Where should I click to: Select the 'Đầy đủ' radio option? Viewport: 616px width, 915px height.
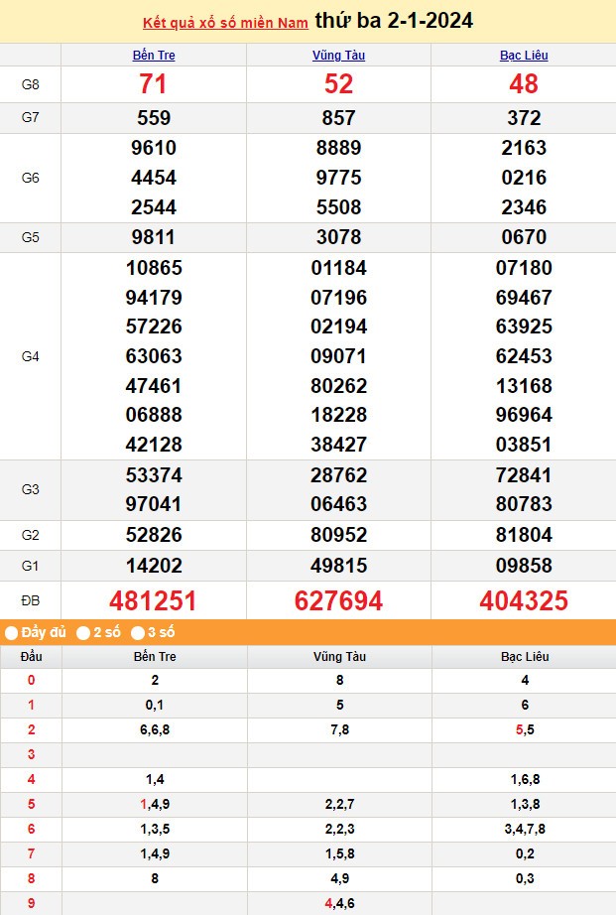point(11,632)
